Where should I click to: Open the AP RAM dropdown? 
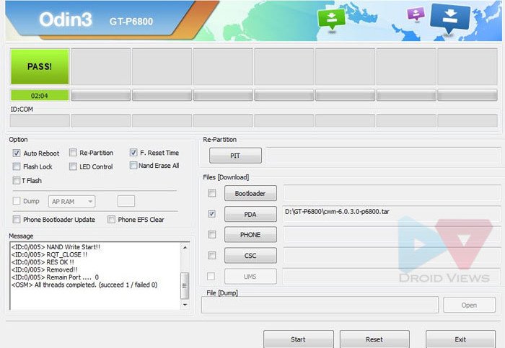[x=72, y=201]
